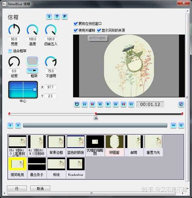Click the compass icon right of timecode
Image resolution: width=192 pixels, height=198 pixels.
point(181,104)
